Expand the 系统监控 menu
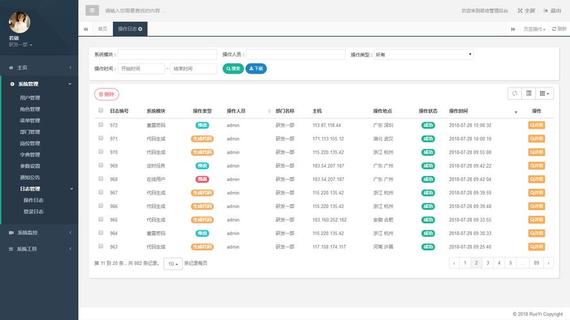Viewport: 570px width, 320px height. click(39, 232)
